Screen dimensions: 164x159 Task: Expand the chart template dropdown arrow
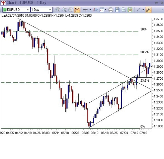pyautogui.click(x=105, y=10)
